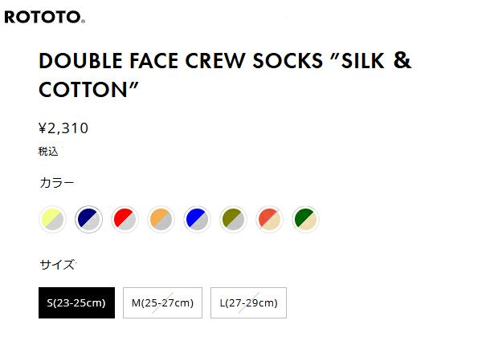Select the coral and beige color swatch
This screenshot has height=361, width=482.
point(269,218)
